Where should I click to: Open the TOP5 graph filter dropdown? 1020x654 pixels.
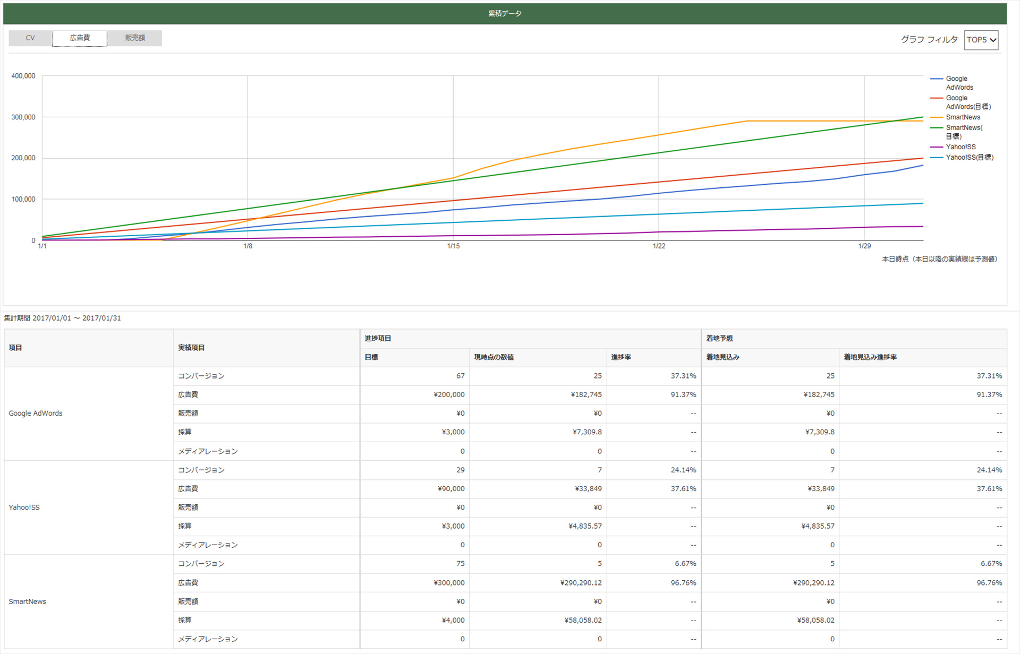pos(981,40)
